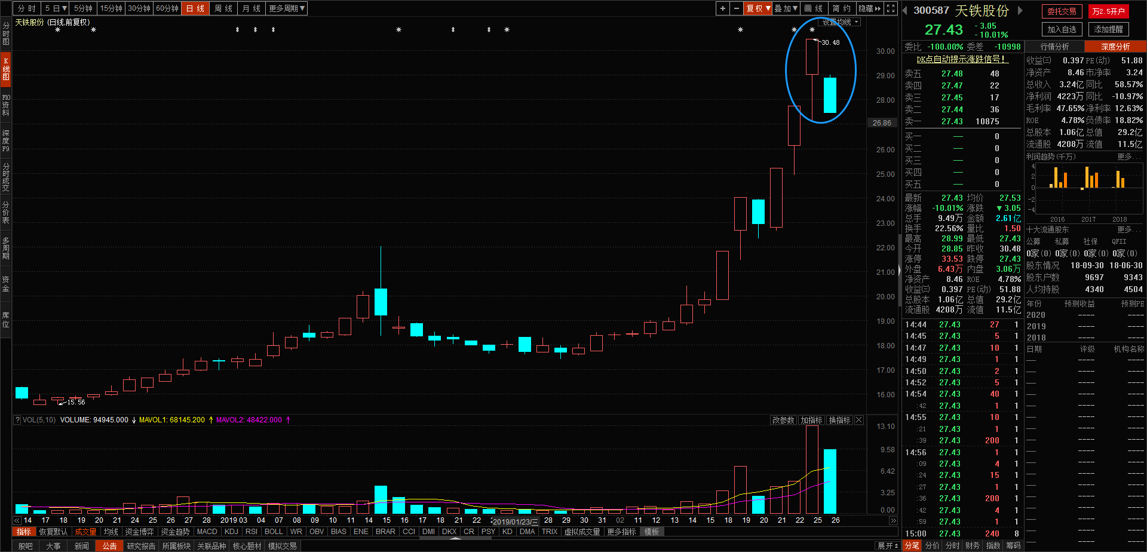The width and height of the screenshot is (1147, 552).
Task: Zoom out the chart with minus icon
Action: click(737, 8)
